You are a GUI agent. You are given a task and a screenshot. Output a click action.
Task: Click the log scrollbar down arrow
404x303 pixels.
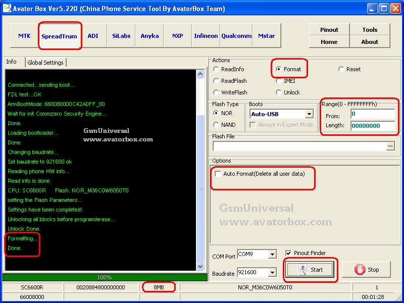200,266
